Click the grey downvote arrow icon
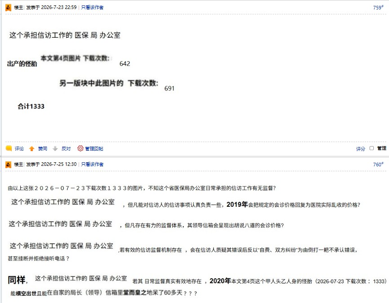Image resolution: width=389 pixels, height=303 pixels. coord(55,148)
